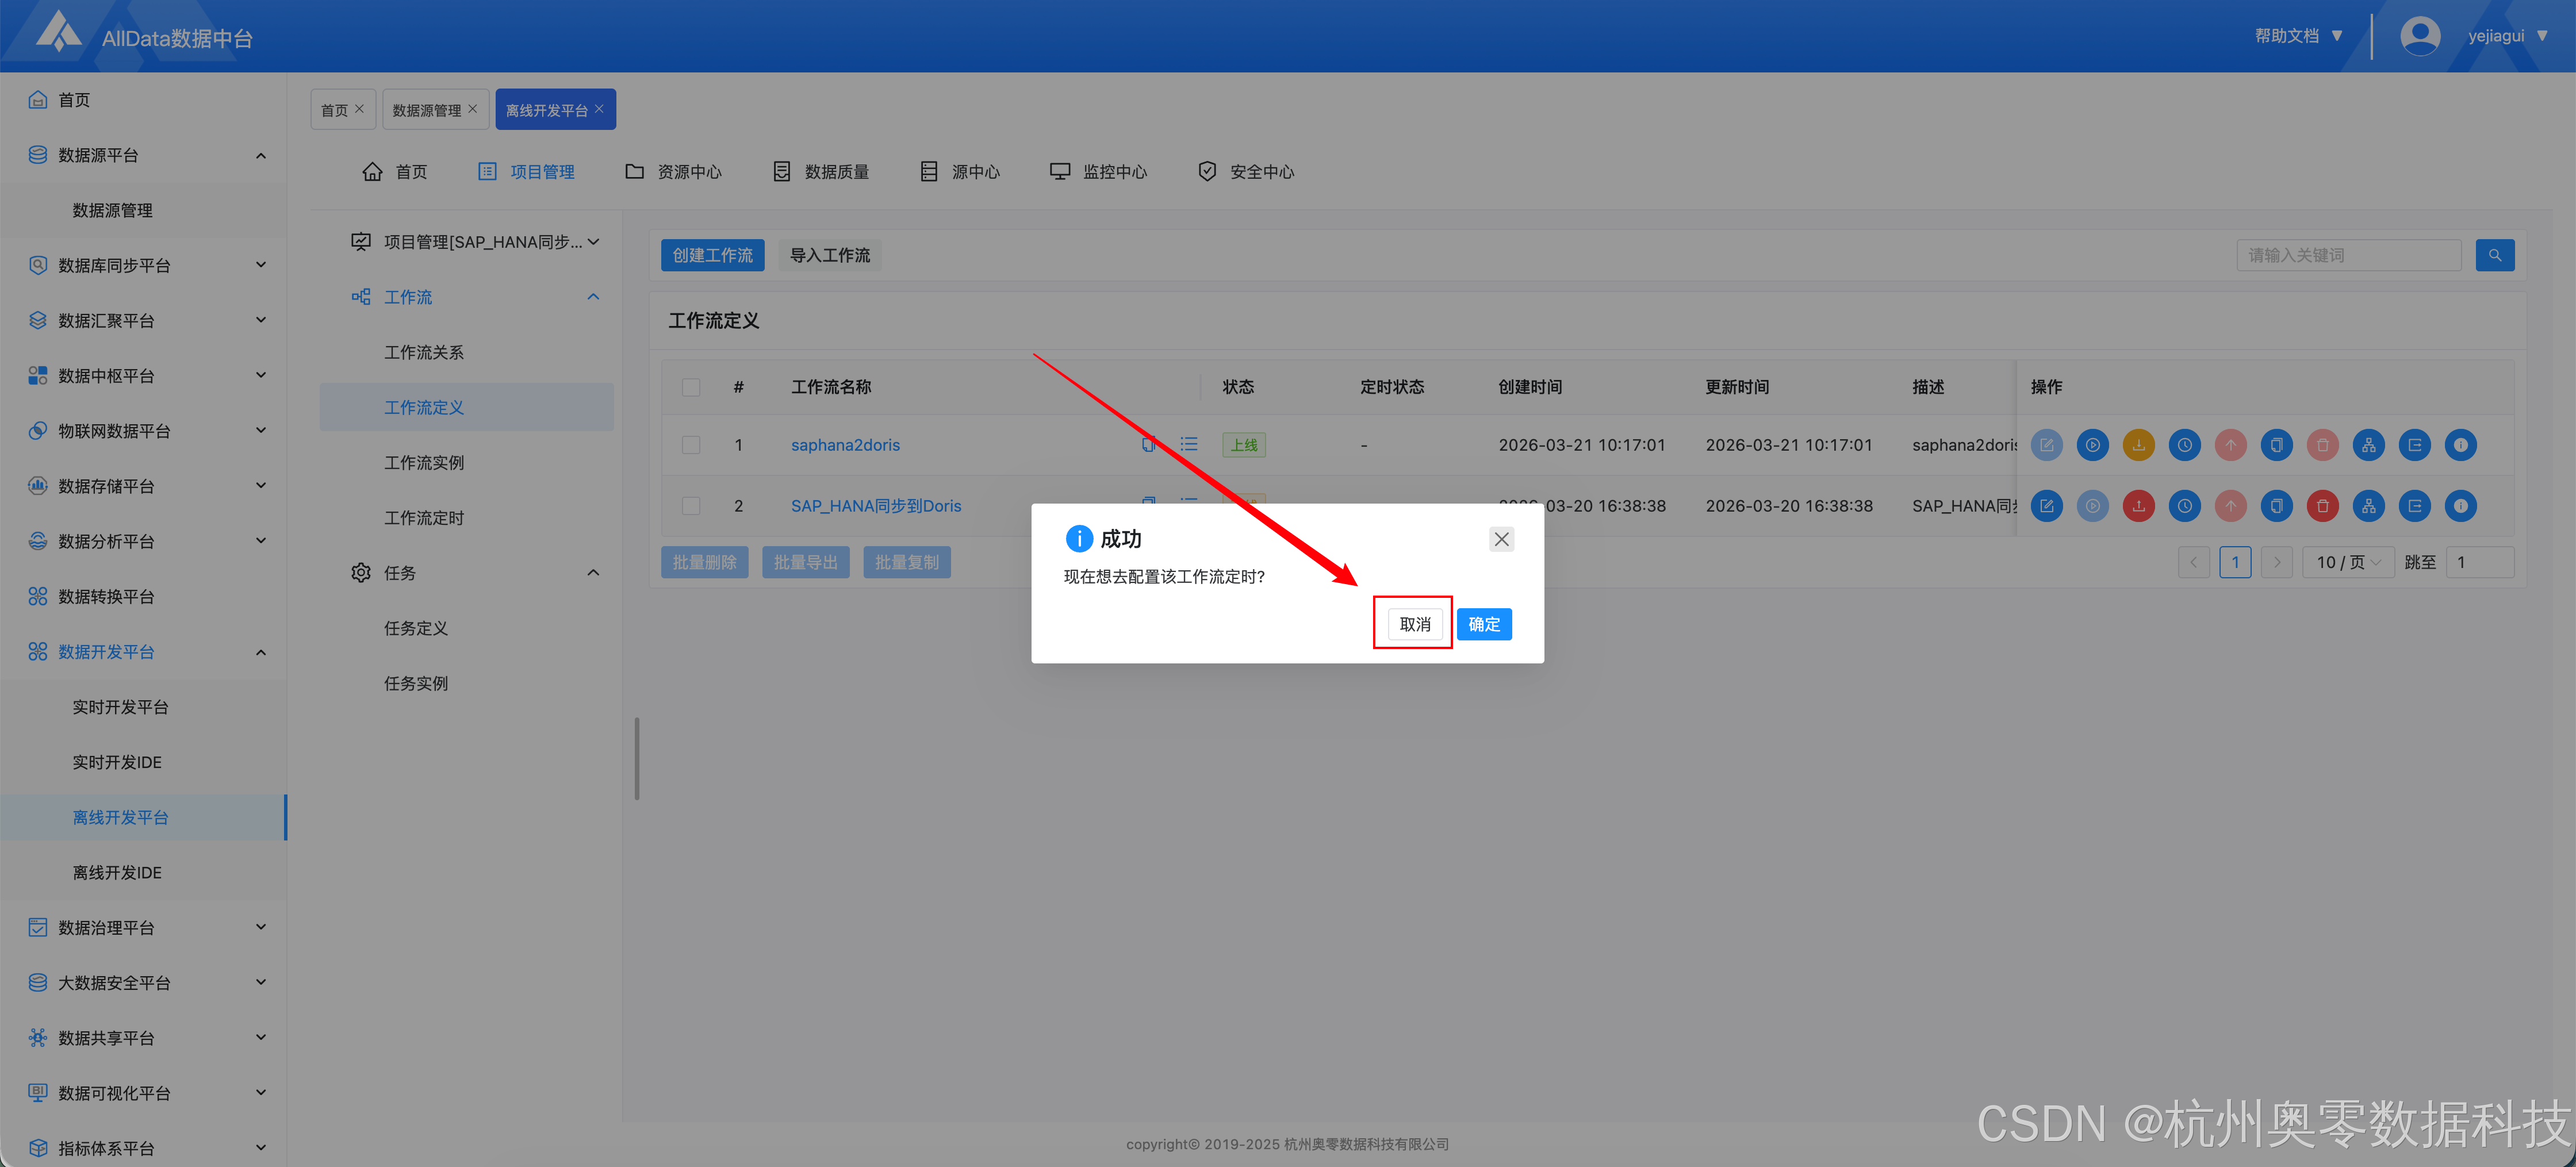The height and width of the screenshot is (1167, 2576).
Task: Click red delete icon on SAP_HANA同步到Doris row
Action: (x=2322, y=506)
